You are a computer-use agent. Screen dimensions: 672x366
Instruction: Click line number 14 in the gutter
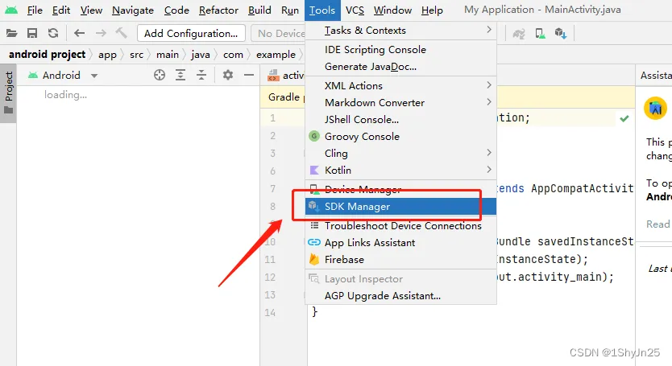(270, 312)
